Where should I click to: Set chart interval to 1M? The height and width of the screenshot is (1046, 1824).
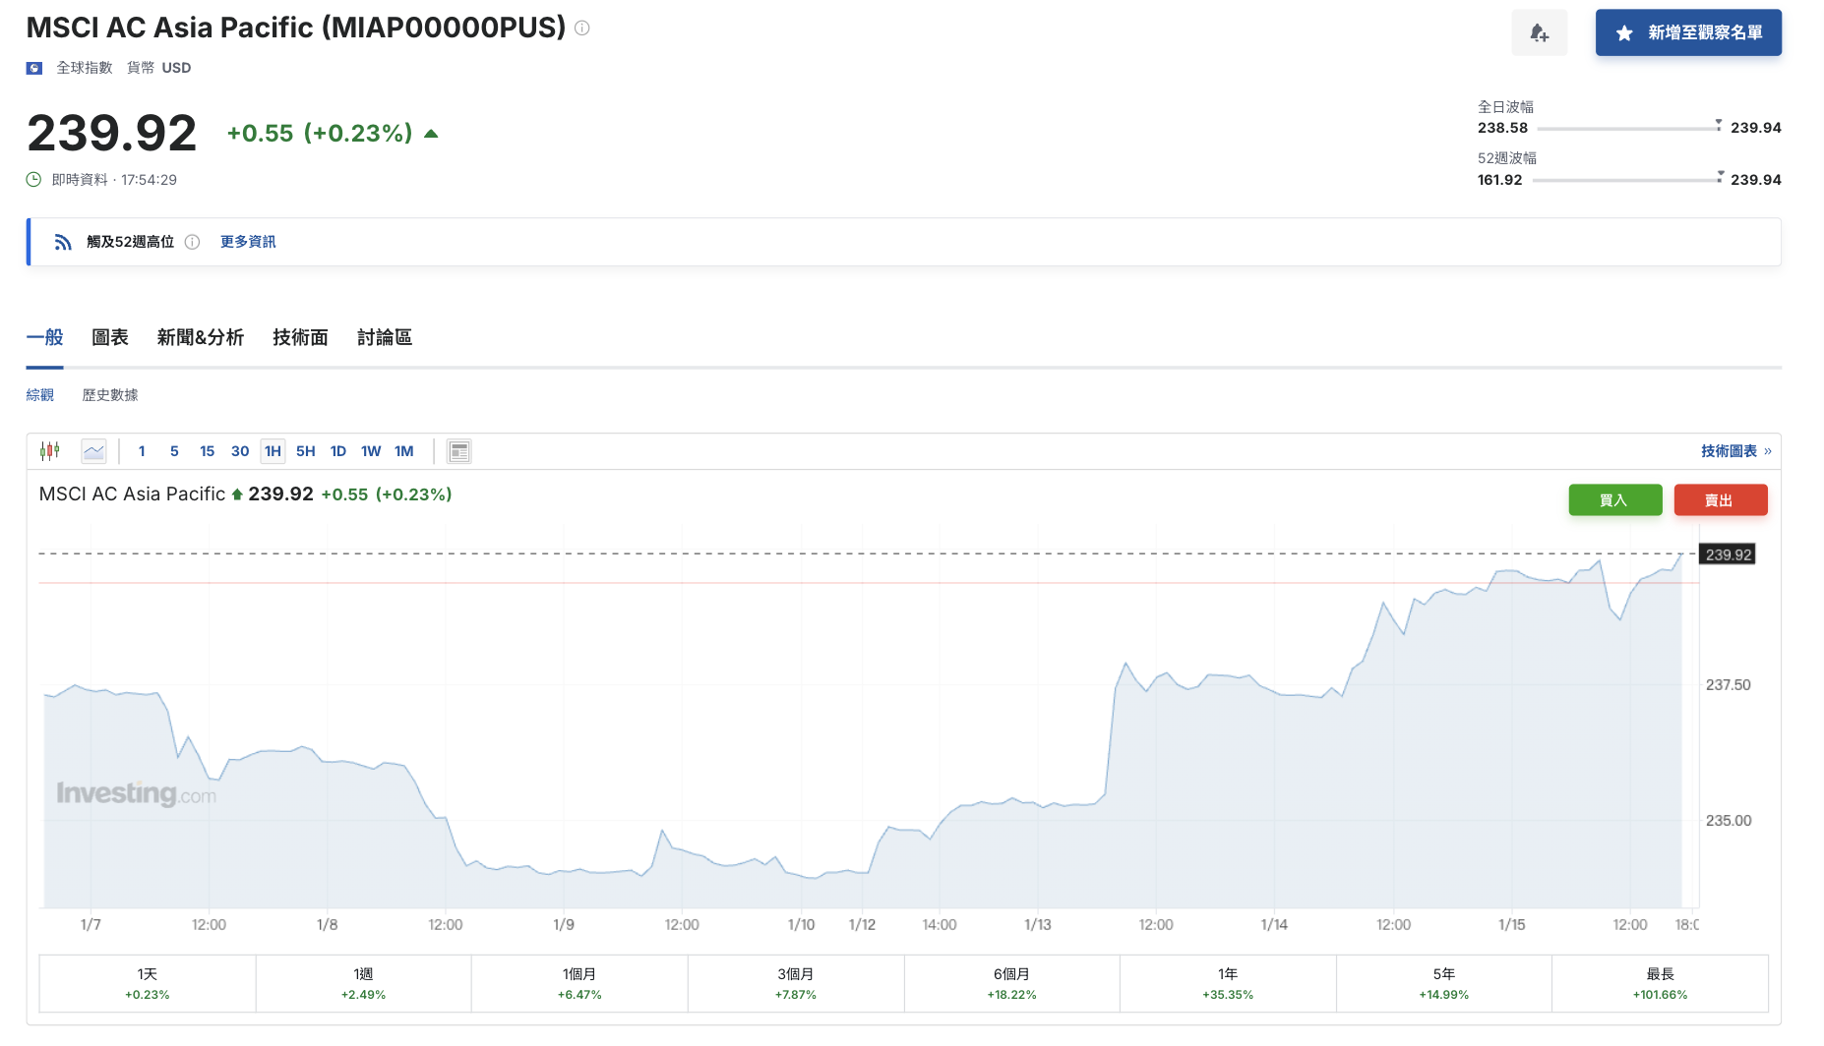pos(404,451)
